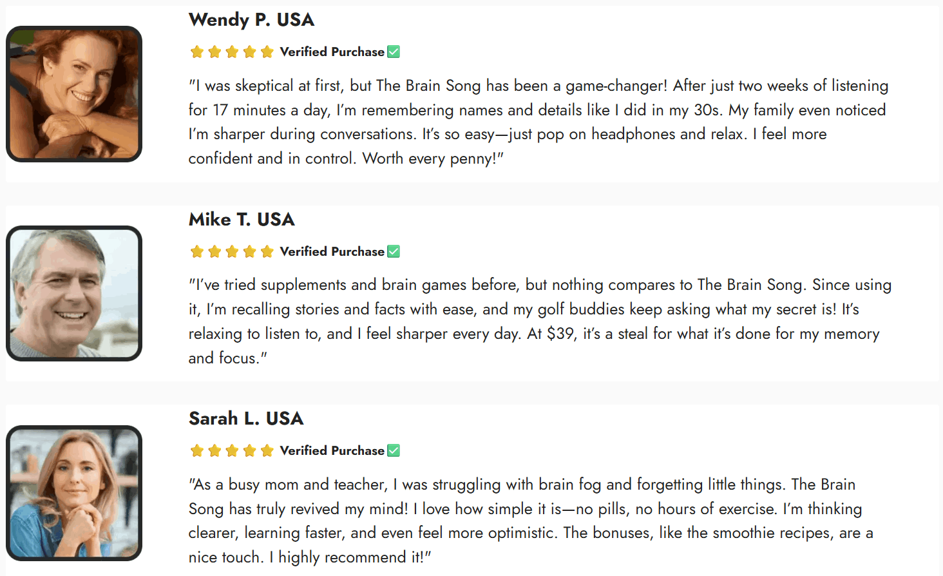Click the fifth star of Wendy P.'s rating
The image size is (943, 576).
pos(267,52)
